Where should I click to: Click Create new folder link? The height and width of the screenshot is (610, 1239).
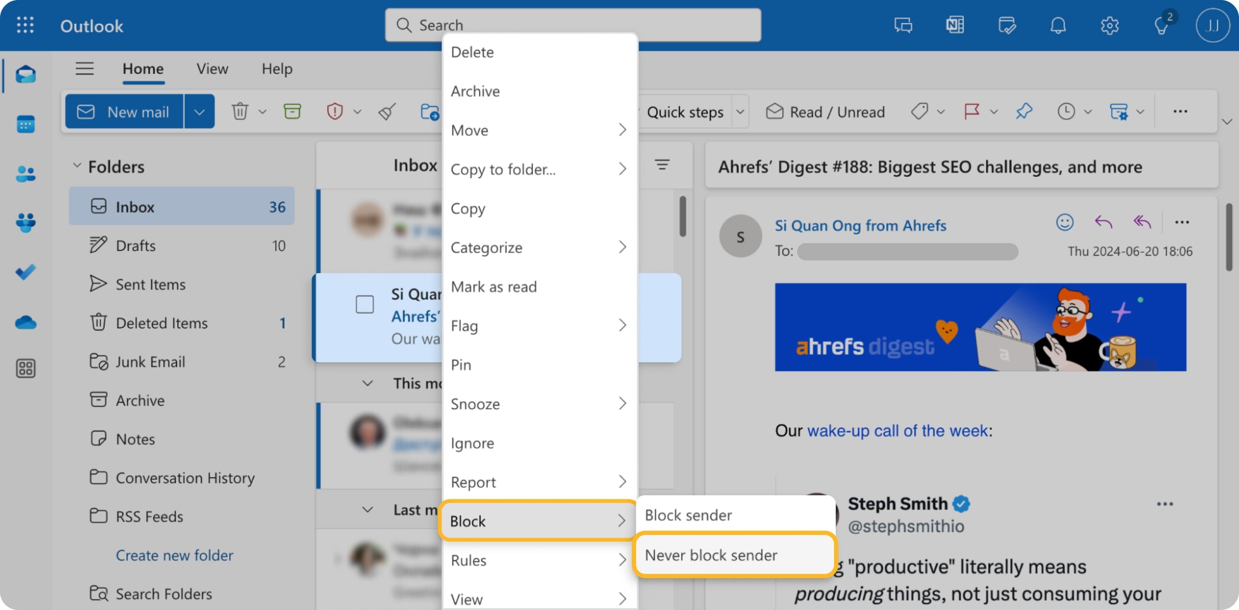click(x=174, y=555)
